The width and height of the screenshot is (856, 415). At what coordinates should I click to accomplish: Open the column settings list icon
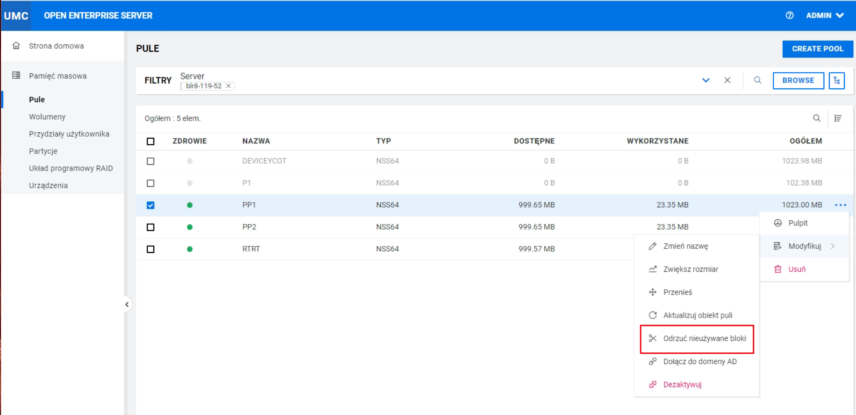pos(838,118)
